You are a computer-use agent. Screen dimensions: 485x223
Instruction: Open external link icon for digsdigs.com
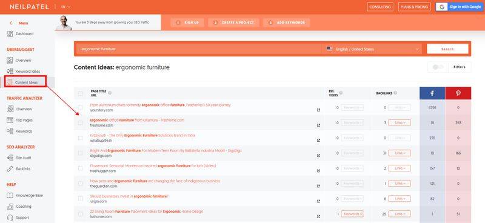pyautogui.click(x=318, y=156)
